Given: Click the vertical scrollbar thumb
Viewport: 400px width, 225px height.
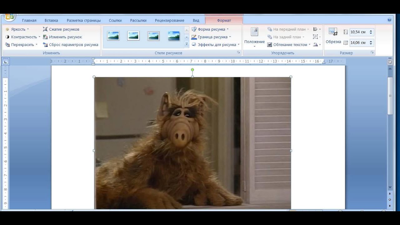Looking at the screenshot, I should point(390,96).
